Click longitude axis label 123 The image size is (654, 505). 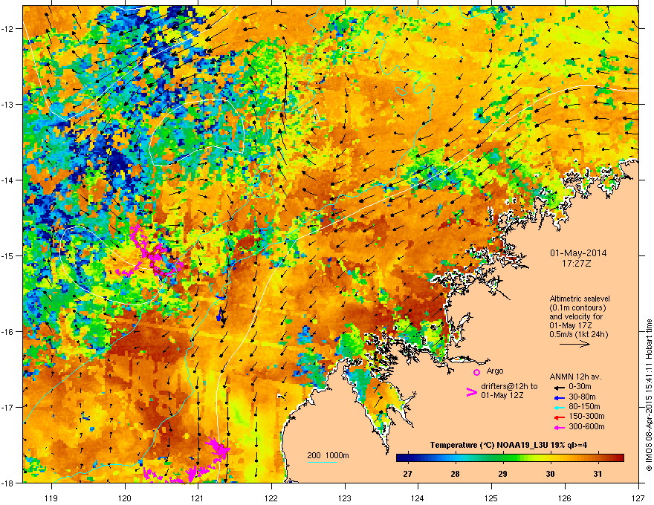point(345,498)
